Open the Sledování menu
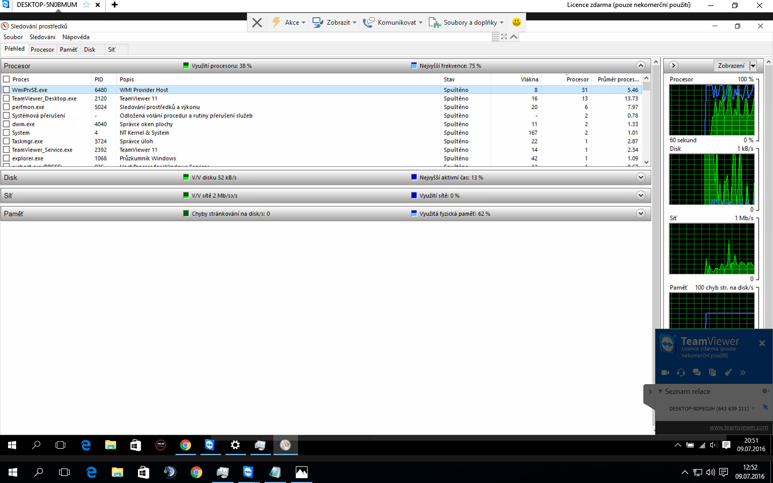The width and height of the screenshot is (773, 483). click(42, 37)
